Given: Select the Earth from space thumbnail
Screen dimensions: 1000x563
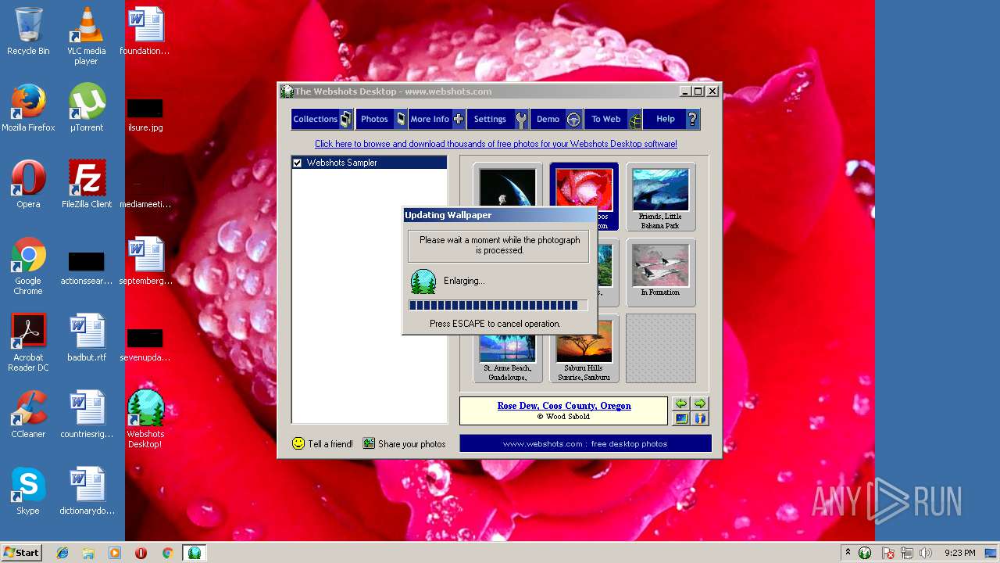Looking at the screenshot, I should coord(508,185).
